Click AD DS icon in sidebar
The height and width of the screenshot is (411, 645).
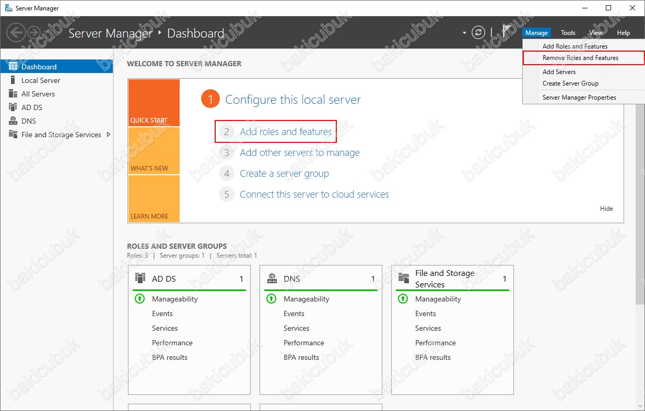coord(13,107)
